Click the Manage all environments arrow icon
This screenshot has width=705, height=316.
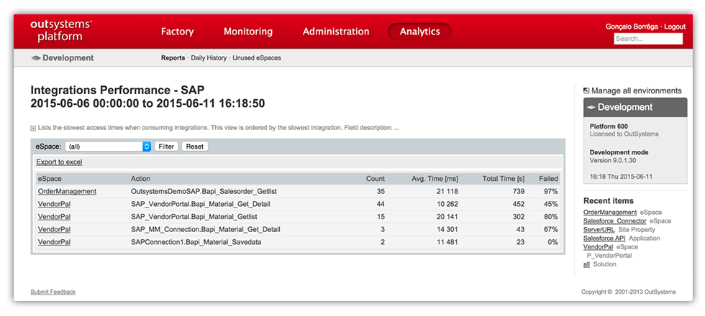click(x=586, y=90)
